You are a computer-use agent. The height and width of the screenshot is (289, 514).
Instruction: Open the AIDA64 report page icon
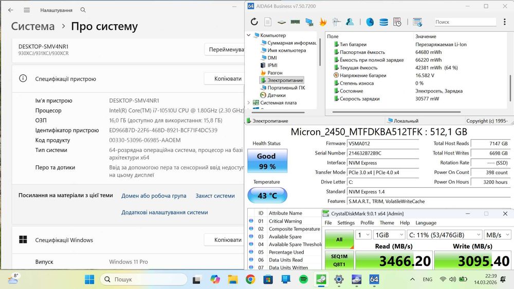point(268,22)
